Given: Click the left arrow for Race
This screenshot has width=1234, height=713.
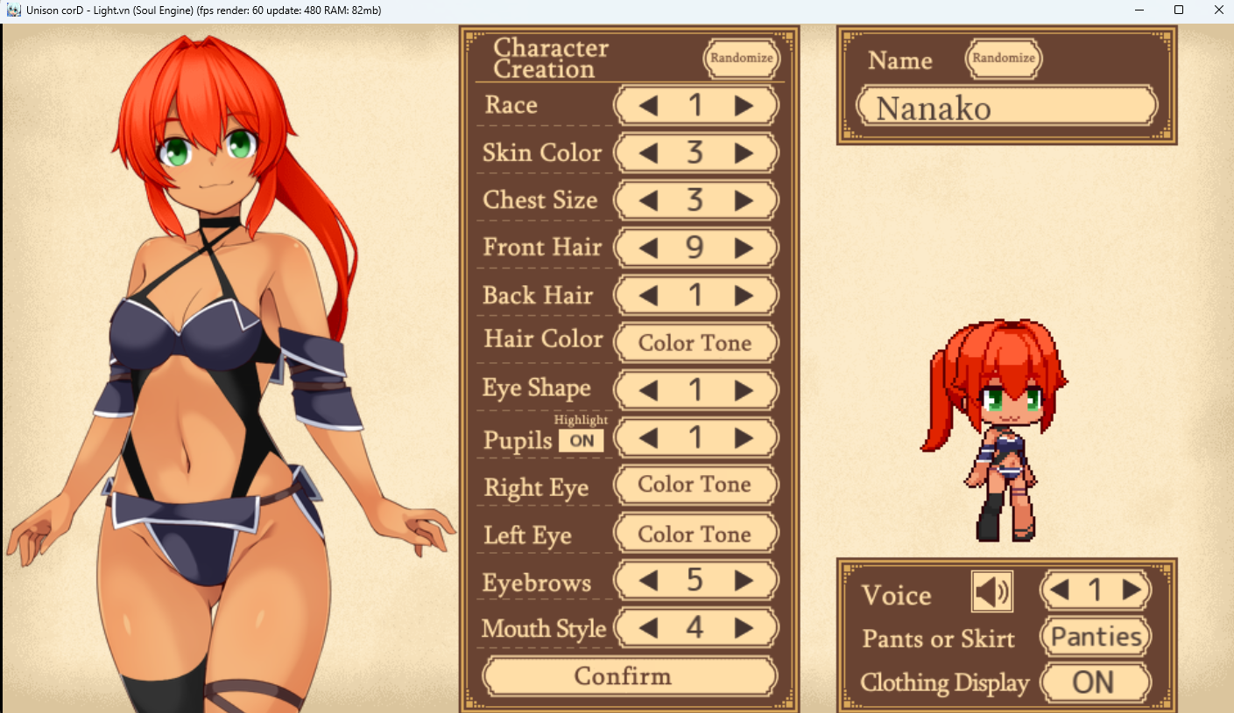Looking at the screenshot, I should (648, 106).
